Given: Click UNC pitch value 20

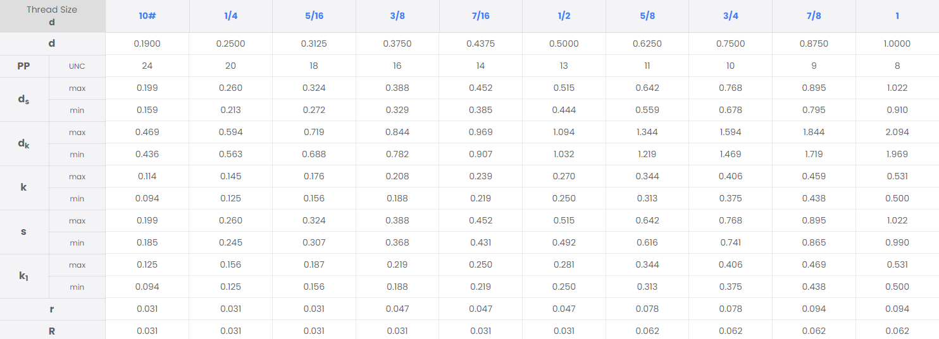Looking at the screenshot, I should pos(230,66).
